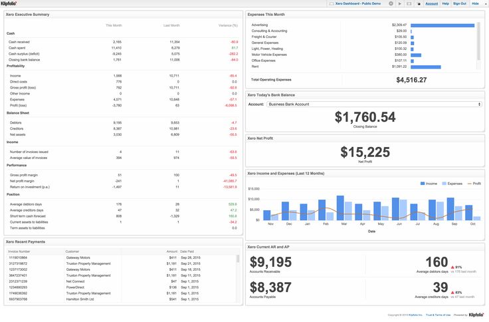Image resolution: width=489 pixels, height=322 pixels.
Task: Open the Help link
Action: [446, 3]
